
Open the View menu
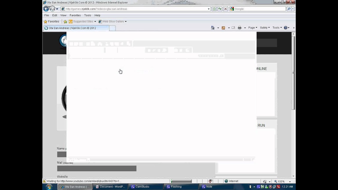coord(63,15)
